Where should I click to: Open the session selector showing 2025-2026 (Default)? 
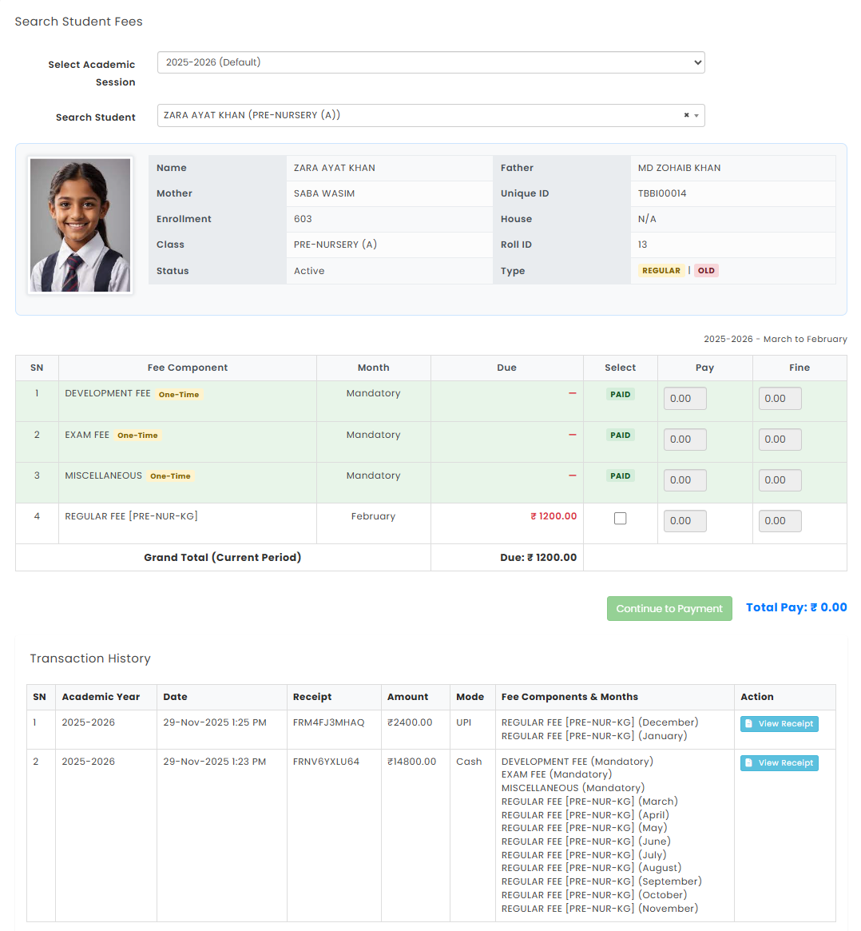(x=430, y=62)
